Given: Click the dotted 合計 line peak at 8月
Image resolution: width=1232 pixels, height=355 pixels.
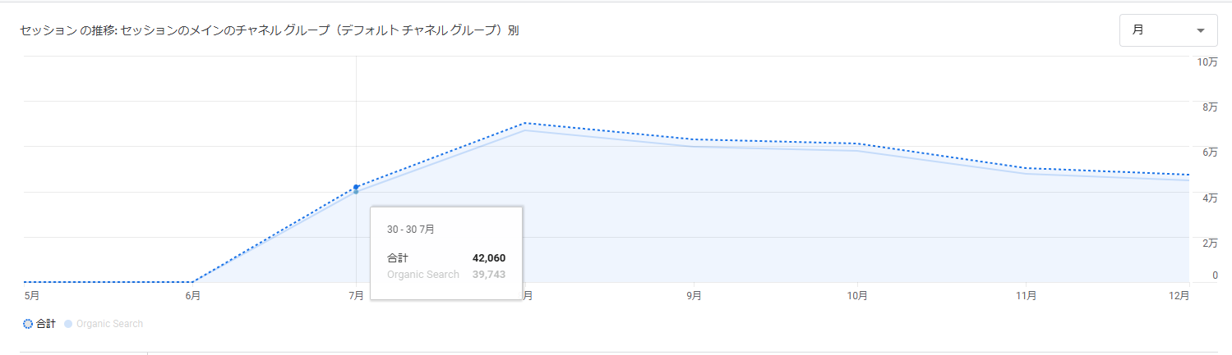Looking at the screenshot, I should tap(524, 123).
